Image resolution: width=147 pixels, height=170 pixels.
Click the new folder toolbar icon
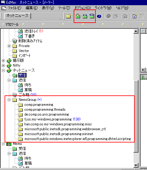tap(68, 16)
